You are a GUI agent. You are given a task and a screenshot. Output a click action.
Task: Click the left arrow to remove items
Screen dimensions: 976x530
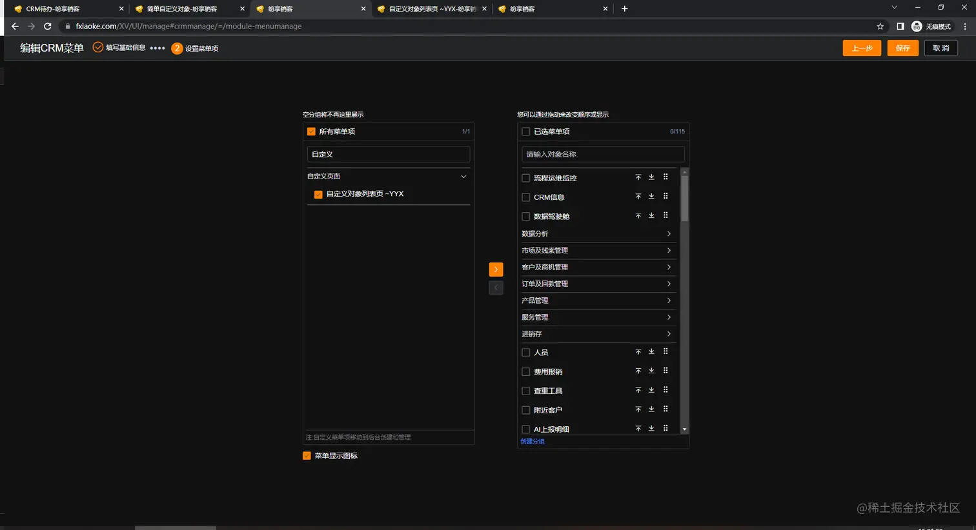[496, 288]
